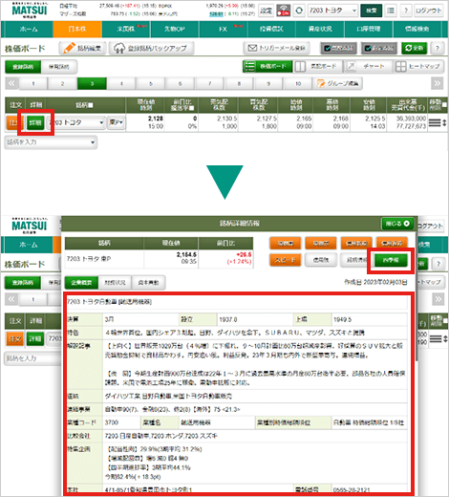This screenshot has height=497, width=449.
Task: Switch to the 資本異動 tab in the popup
Action: point(148,283)
